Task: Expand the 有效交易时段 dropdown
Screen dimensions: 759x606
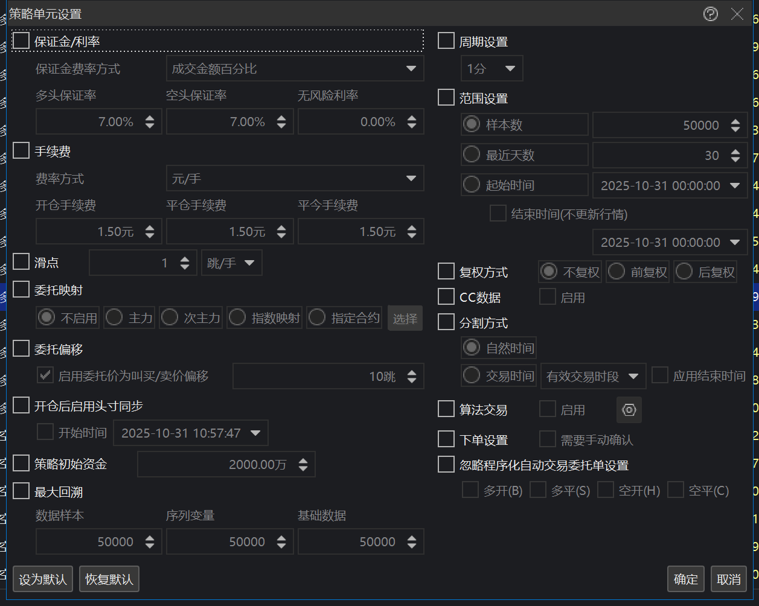Action: tap(593, 376)
